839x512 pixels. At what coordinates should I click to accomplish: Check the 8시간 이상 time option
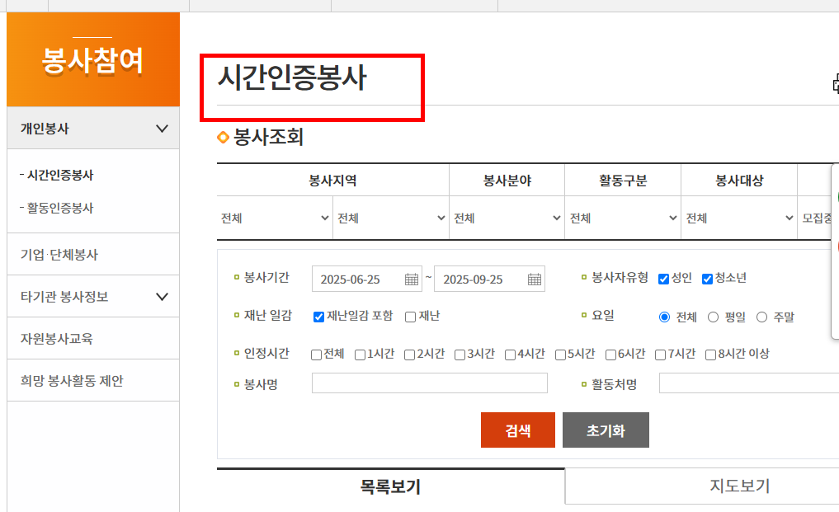pyautogui.click(x=709, y=354)
